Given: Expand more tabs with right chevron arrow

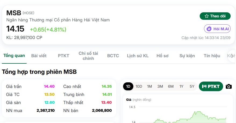Looking at the screenshot, I should 233,56.
